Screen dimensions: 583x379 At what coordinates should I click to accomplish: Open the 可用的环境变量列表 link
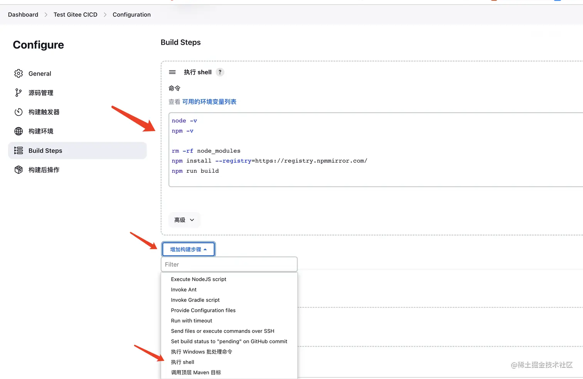coord(209,102)
